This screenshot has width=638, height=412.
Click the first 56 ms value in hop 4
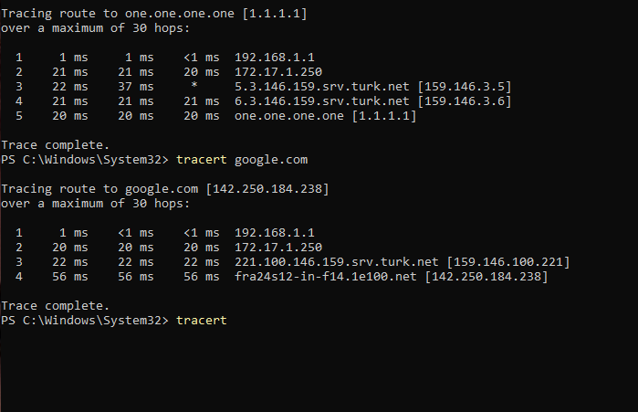click(70, 277)
